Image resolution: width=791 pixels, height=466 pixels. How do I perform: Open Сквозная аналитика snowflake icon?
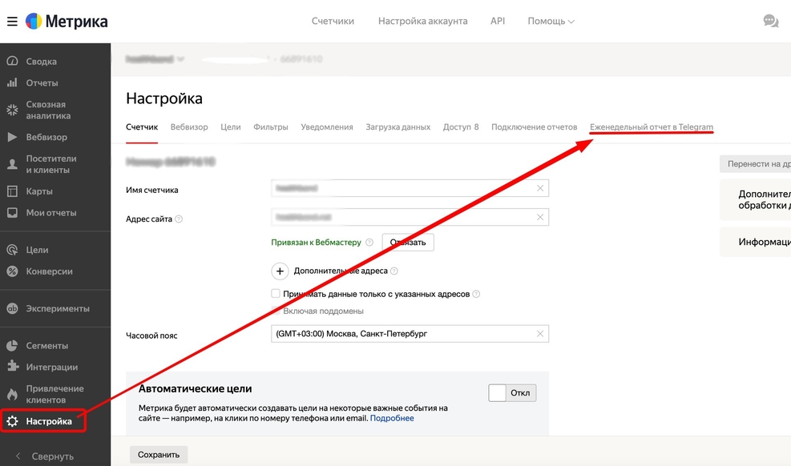12,110
